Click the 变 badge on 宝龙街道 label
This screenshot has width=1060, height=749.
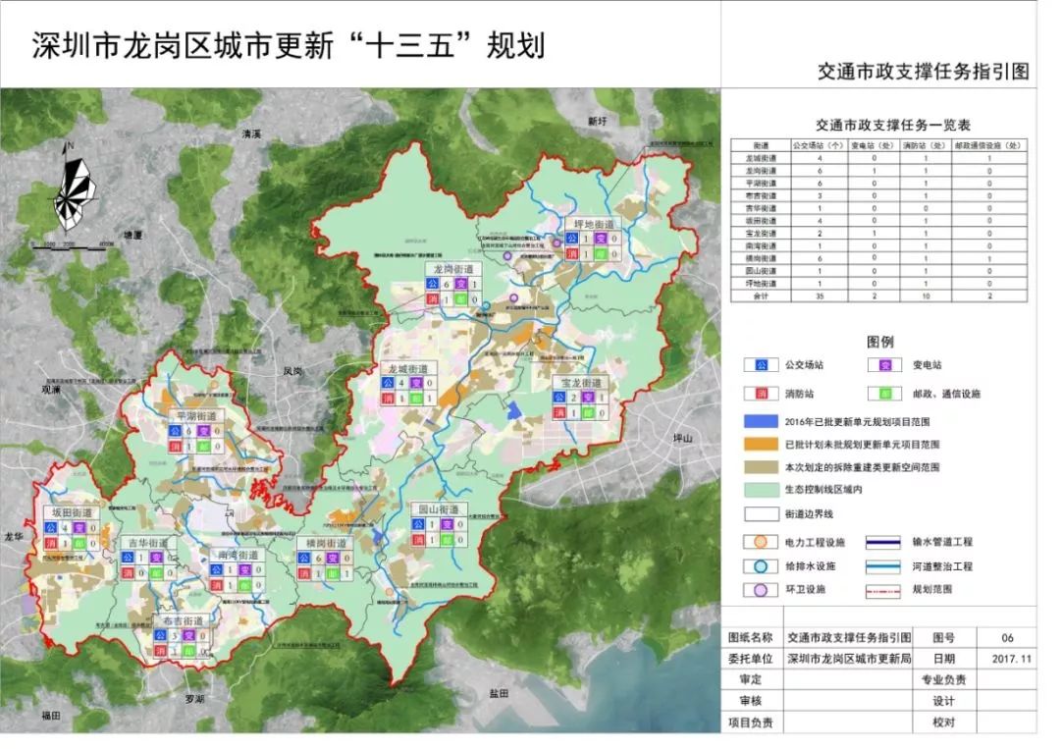(x=587, y=398)
